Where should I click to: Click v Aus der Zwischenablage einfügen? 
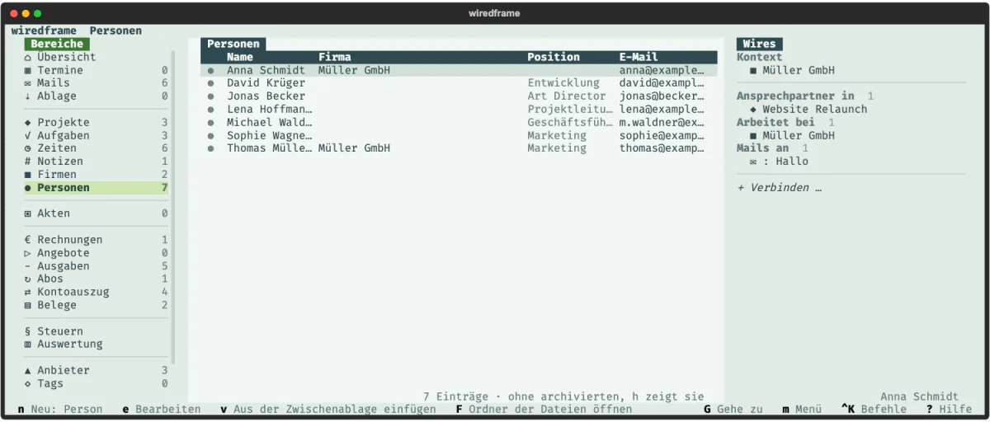tap(328, 409)
